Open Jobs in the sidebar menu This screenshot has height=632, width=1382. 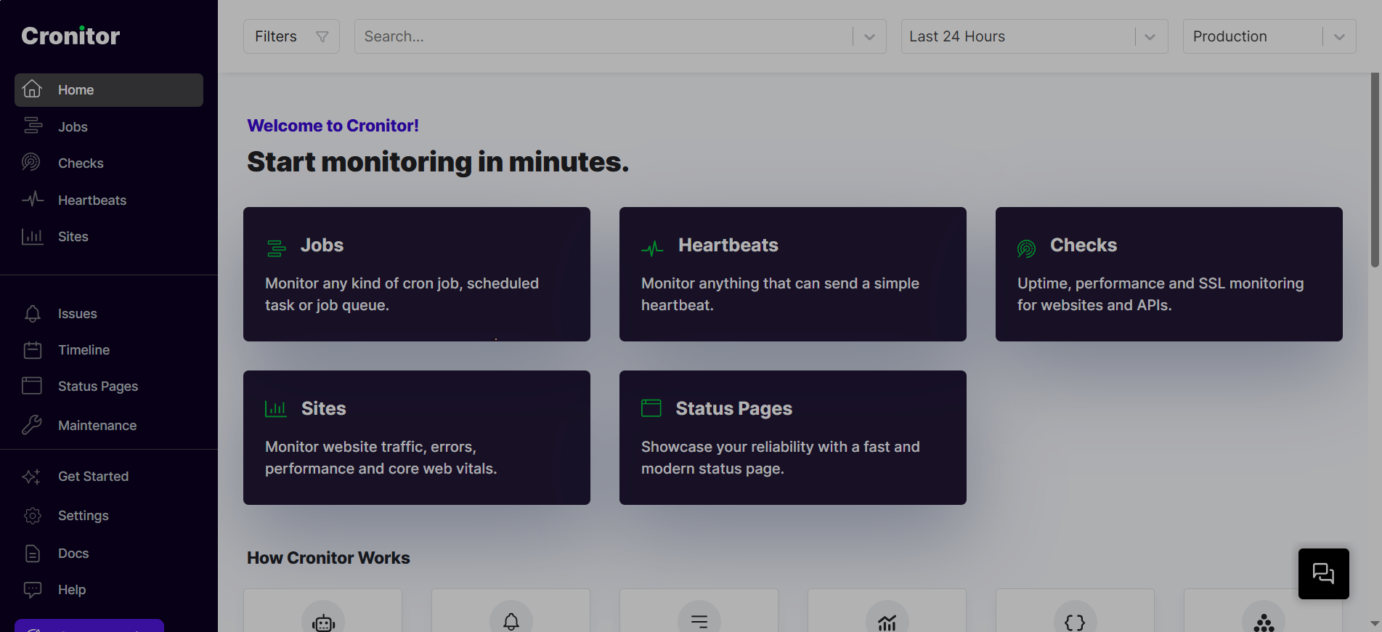[109, 126]
